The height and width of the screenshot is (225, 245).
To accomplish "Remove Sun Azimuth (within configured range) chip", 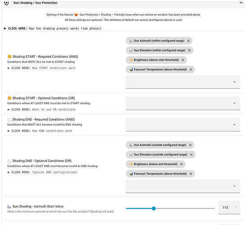I will [x=188, y=40].
